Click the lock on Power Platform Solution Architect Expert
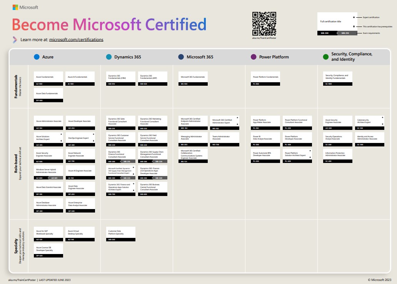This screenshot has width=397, height=284. 310,157
